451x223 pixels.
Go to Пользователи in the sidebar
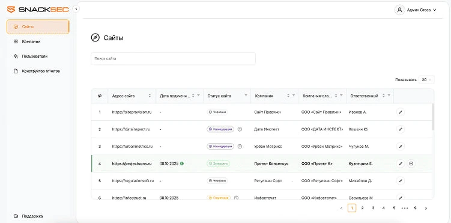pos(38,57)
